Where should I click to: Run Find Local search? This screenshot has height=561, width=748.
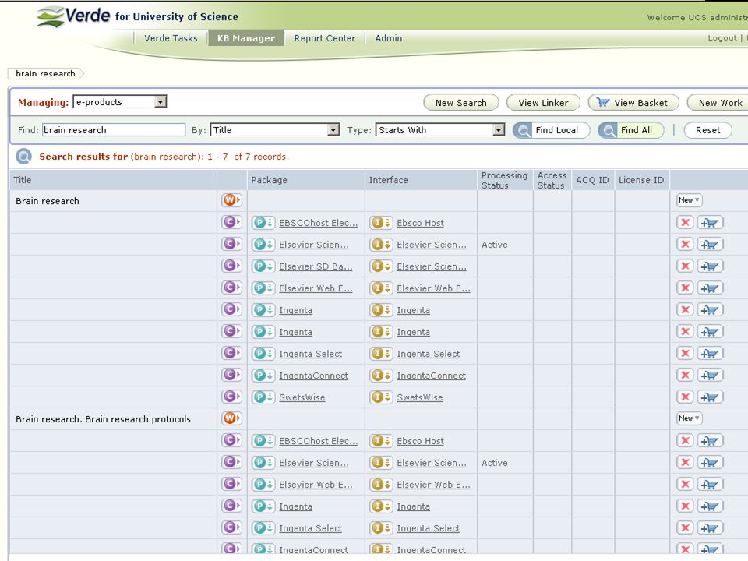[551, 130]
